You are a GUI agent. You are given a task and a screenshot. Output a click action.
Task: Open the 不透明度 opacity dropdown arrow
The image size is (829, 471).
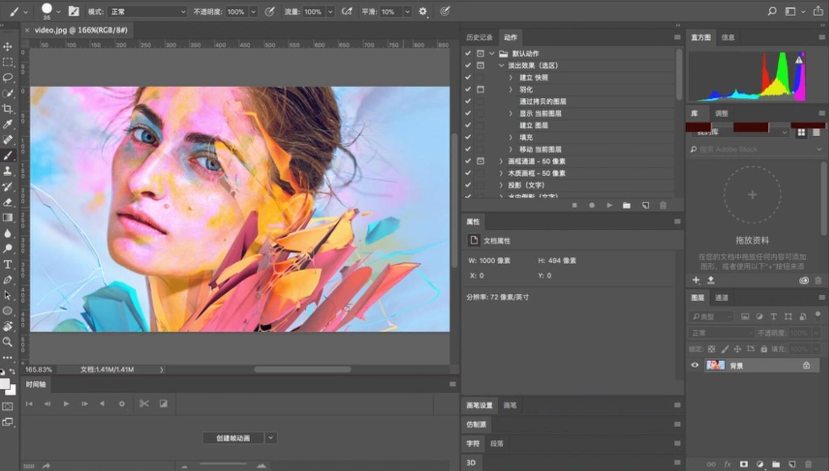click(253, 11)
